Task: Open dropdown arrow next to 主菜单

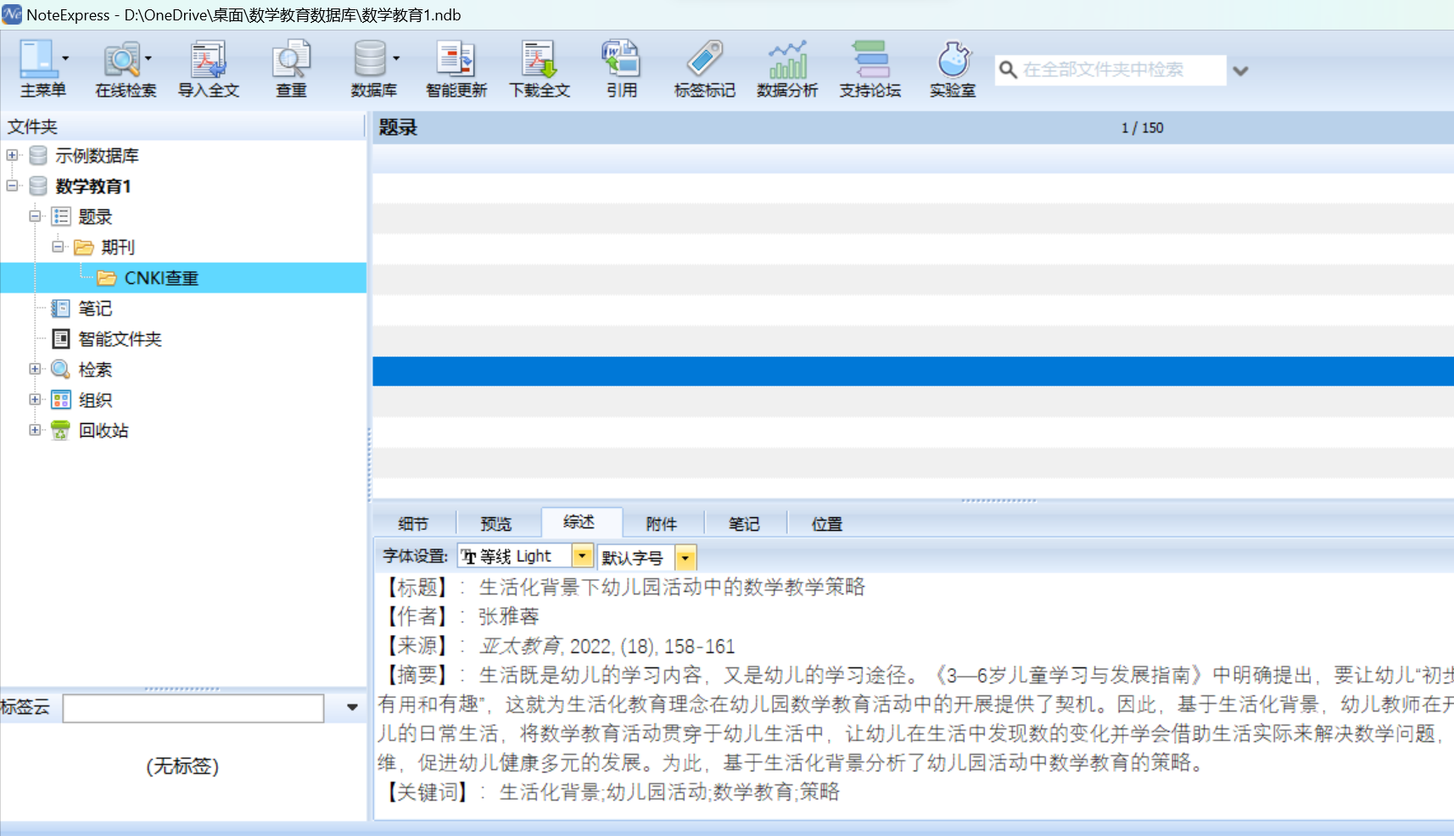Action: click(65, 59)
